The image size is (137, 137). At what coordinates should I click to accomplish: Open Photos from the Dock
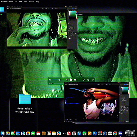pyautogui.click(x=28, y=133)
